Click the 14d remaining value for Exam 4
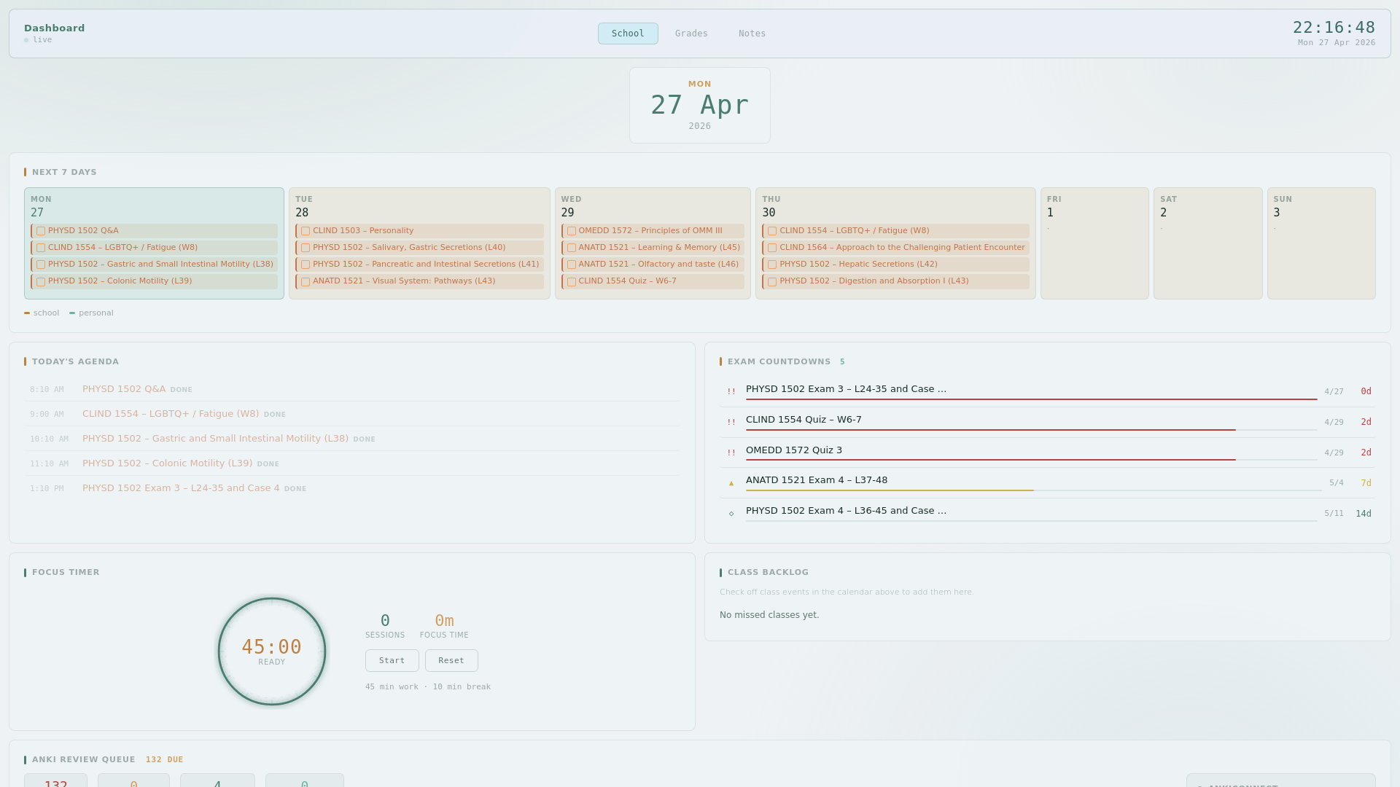 tap(1363, 514)
